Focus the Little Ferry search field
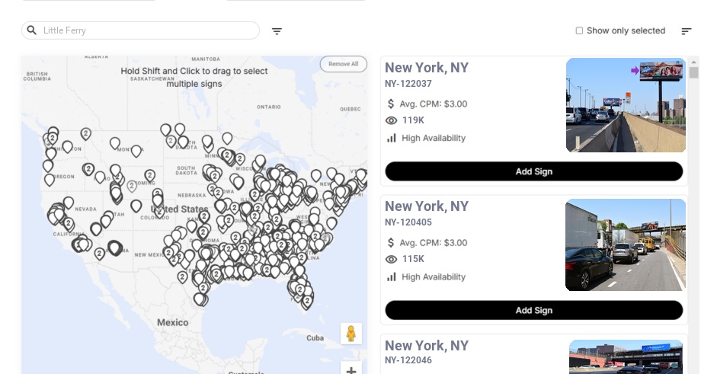Image resolution: width=701 pixels, height=374 pixels. click(x=149, y=30)
